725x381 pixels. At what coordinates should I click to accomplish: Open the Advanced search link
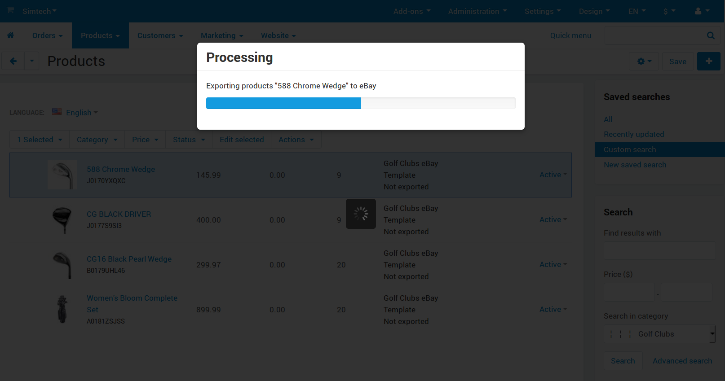point(682,361)
